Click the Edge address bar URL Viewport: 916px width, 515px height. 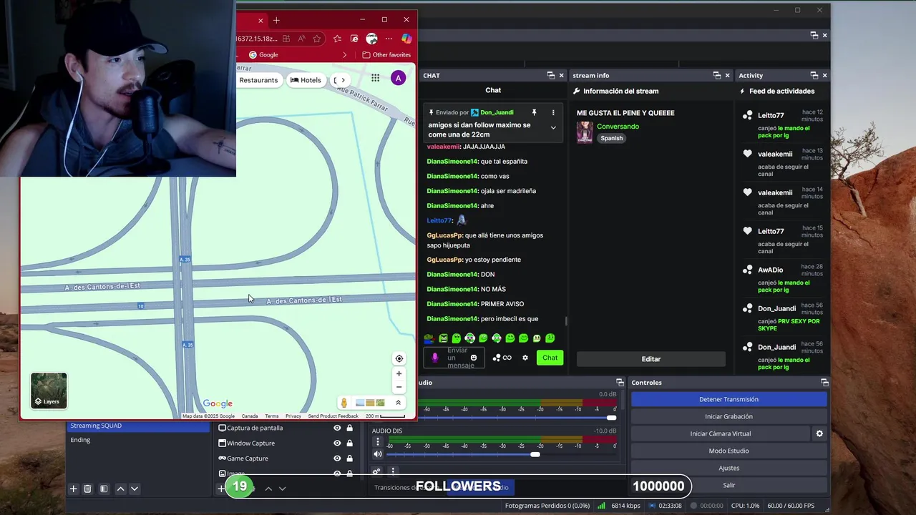[x=257, y=39]
